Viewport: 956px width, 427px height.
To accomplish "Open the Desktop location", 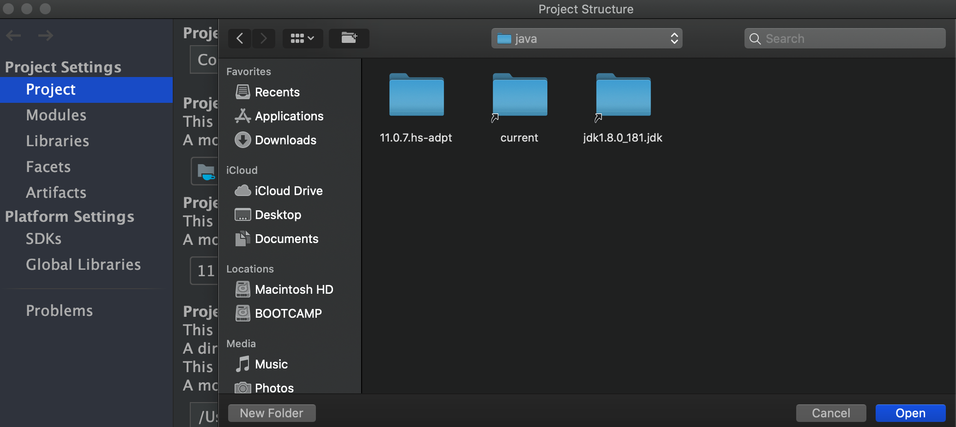I will tap(278, 214).
